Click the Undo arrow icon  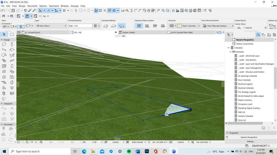click(3, 11)
